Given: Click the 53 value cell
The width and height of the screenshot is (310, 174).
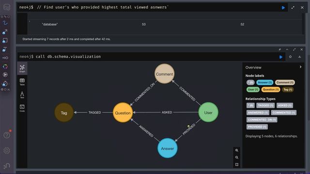Looking at the screenshot, I should tap(144, 24).
